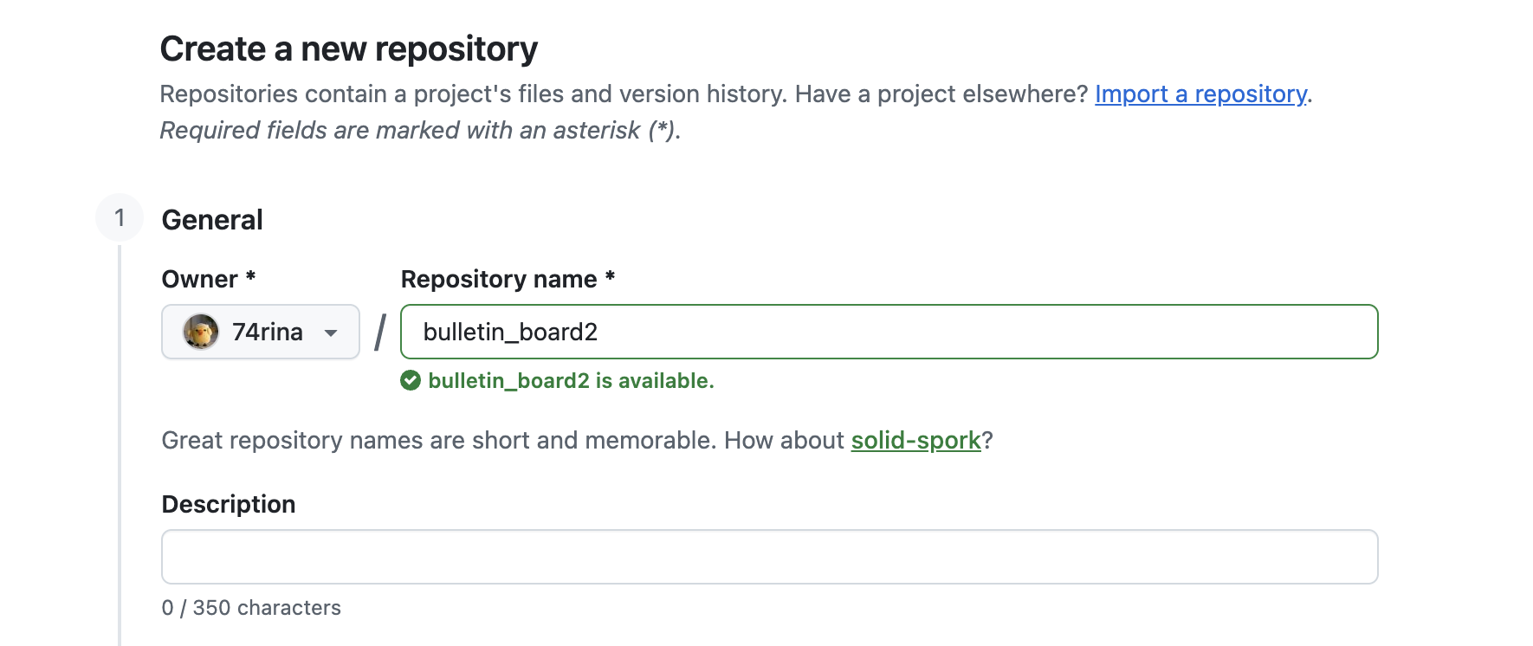Click the green availability checkmark icon
Image resolution: width=1533 pixels, height=646 pixels.
click(x=411, y=381)
